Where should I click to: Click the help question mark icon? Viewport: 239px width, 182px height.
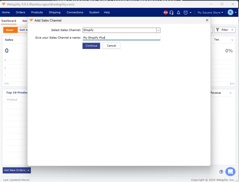[221, 172]
